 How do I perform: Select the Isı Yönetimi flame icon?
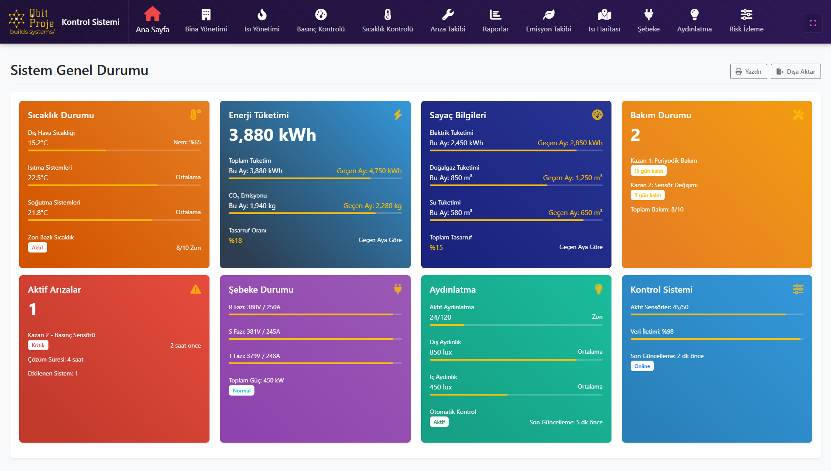tap(261, 14)
